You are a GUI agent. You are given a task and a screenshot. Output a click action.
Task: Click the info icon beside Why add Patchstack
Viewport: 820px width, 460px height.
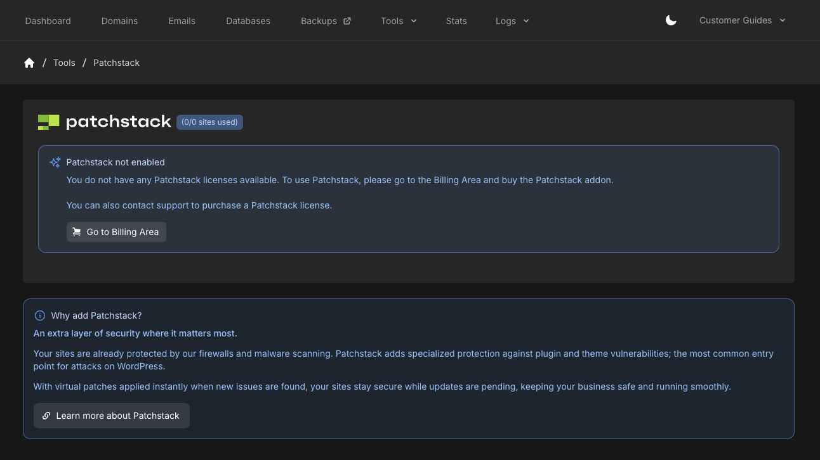(40, 316)
